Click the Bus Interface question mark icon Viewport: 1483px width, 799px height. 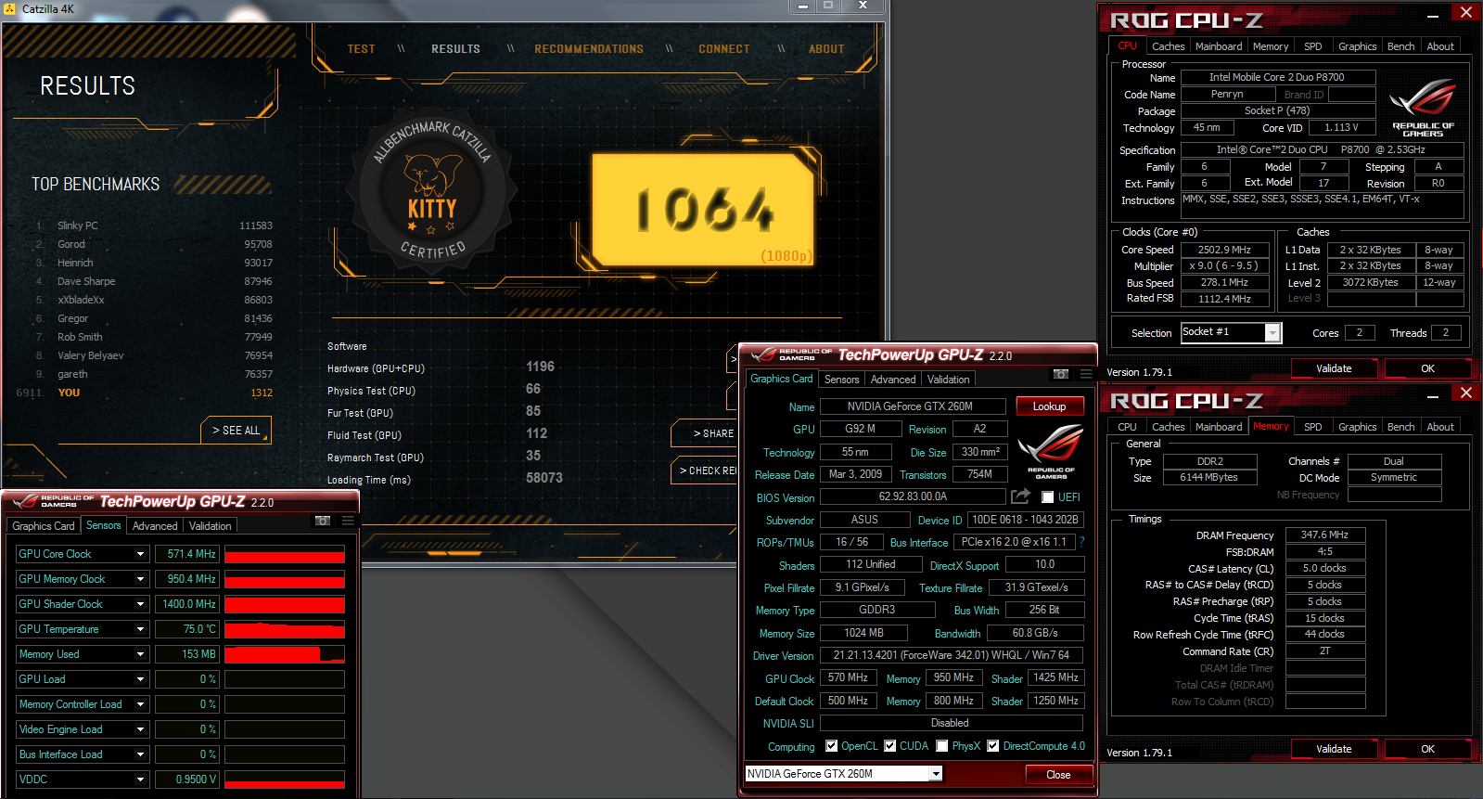1081,542
